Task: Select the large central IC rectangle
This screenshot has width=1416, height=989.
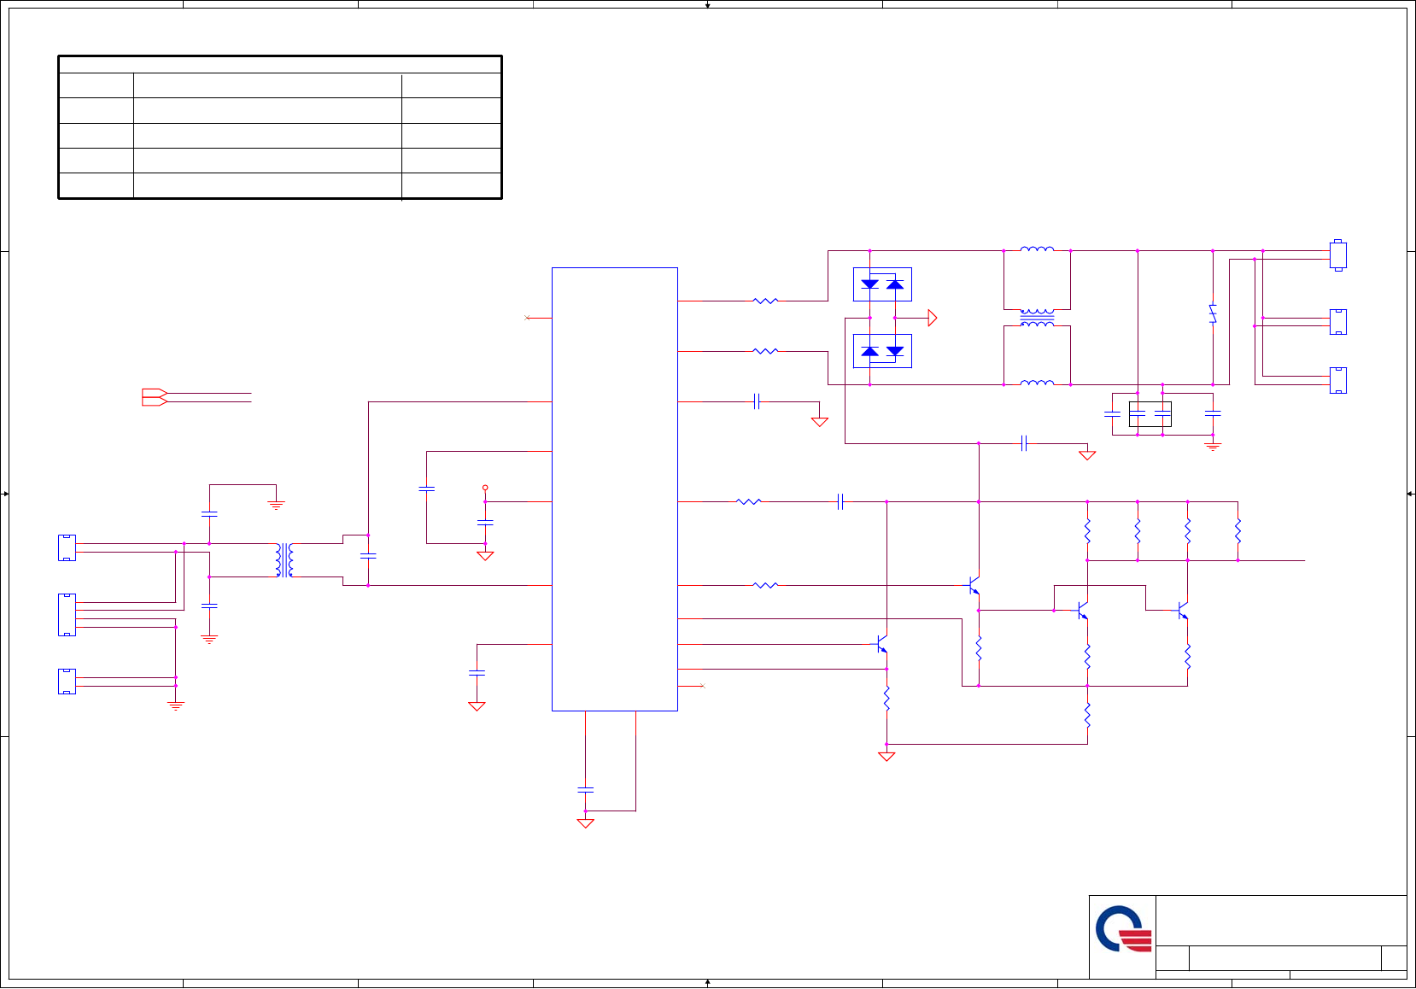Action: click(615, 489)
